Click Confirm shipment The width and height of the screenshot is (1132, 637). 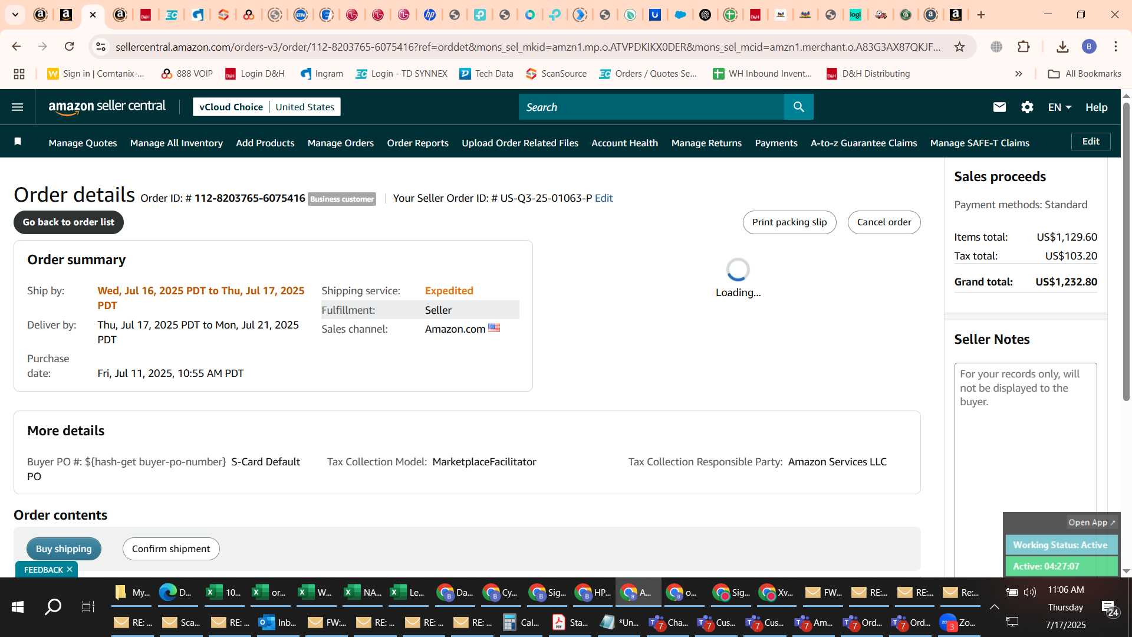click(x=171, y=549)
